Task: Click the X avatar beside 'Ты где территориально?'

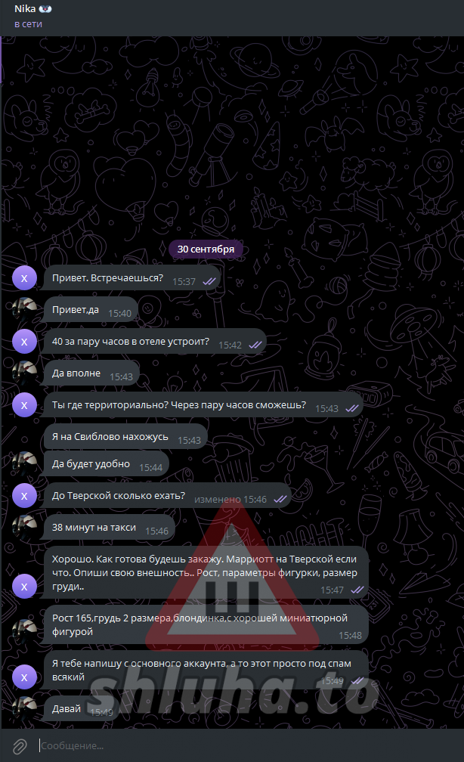Action: pos(24,405)
